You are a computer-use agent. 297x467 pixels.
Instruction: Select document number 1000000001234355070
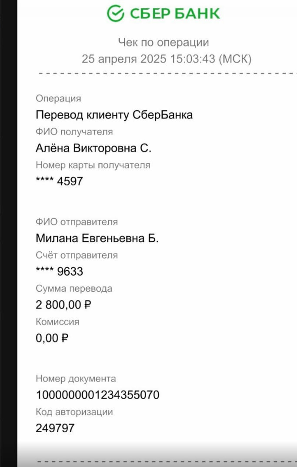pos(97,395)
